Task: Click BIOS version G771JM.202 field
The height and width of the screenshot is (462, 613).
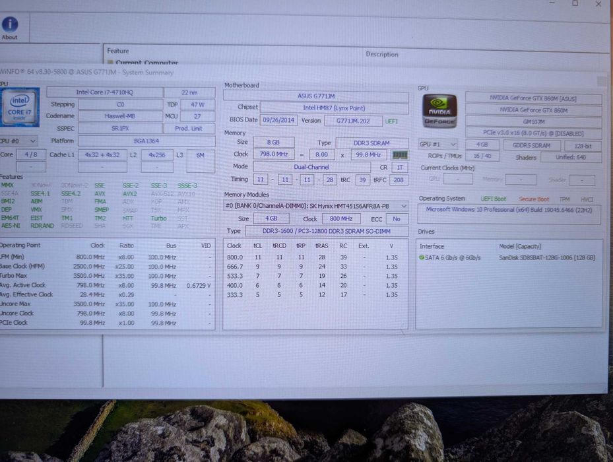Action: (353, 121)
